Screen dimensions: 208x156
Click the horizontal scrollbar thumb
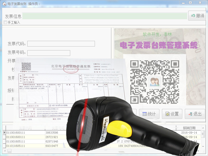pos(9,151)
